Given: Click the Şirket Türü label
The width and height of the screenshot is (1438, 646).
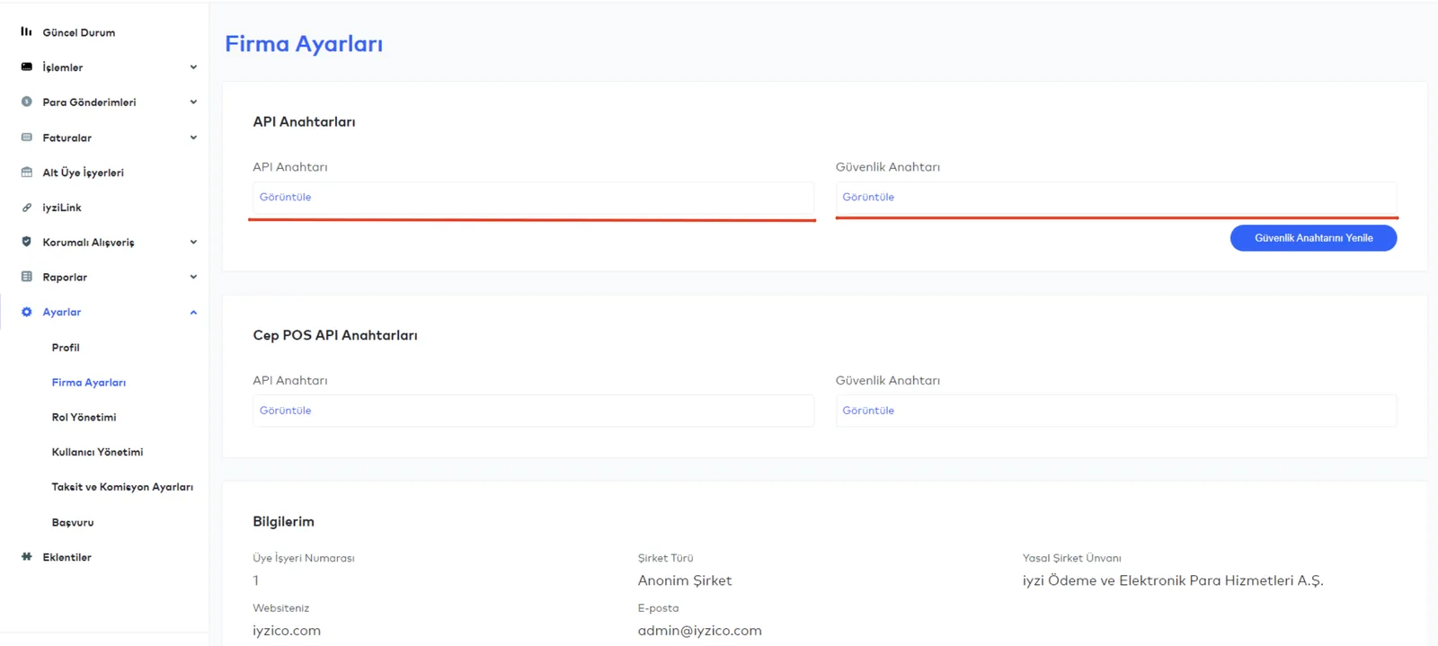Looking at the screenshot, I should [x=665, y=558].
